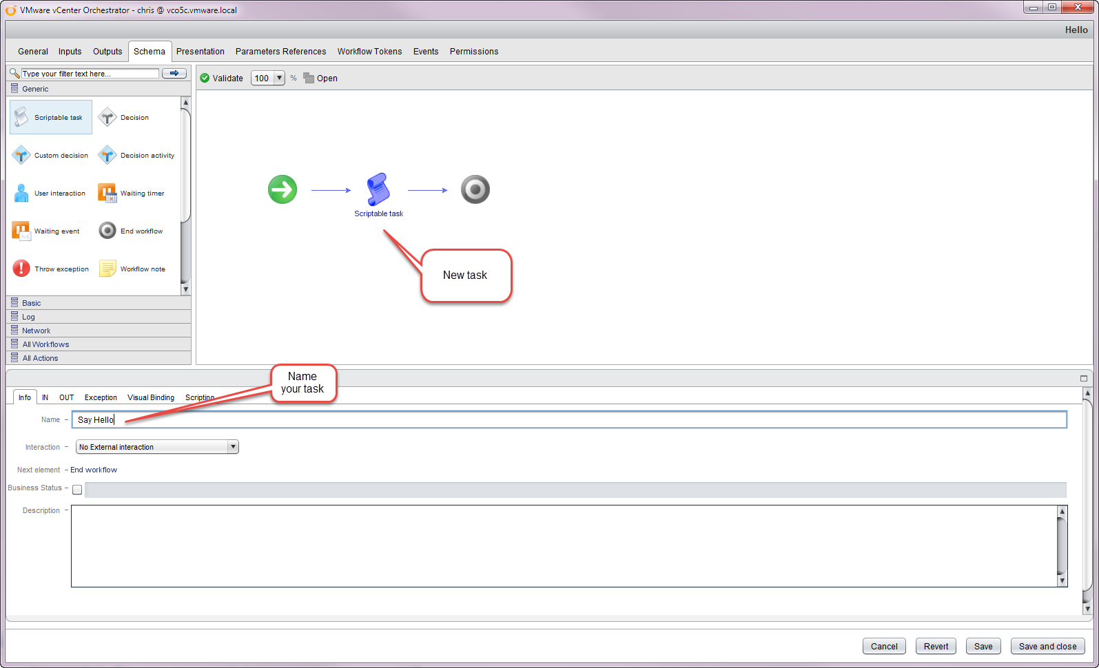
Task: Open the zoom percentage dropdown
Action: tap(279, 78)
